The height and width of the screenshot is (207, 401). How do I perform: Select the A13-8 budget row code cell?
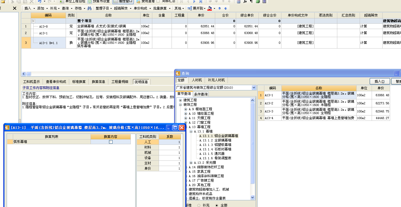(48, 26)
